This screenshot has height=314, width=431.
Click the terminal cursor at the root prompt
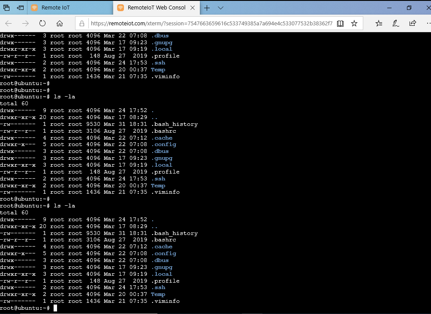[54, 308]
